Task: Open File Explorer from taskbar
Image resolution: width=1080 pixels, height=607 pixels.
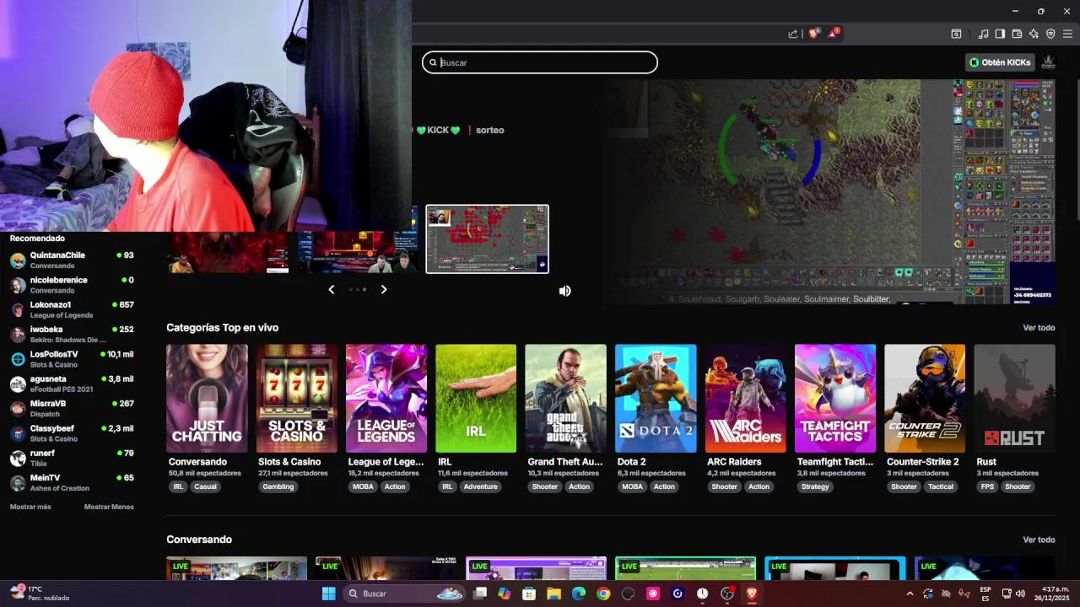Action: [x=553, y=594]
